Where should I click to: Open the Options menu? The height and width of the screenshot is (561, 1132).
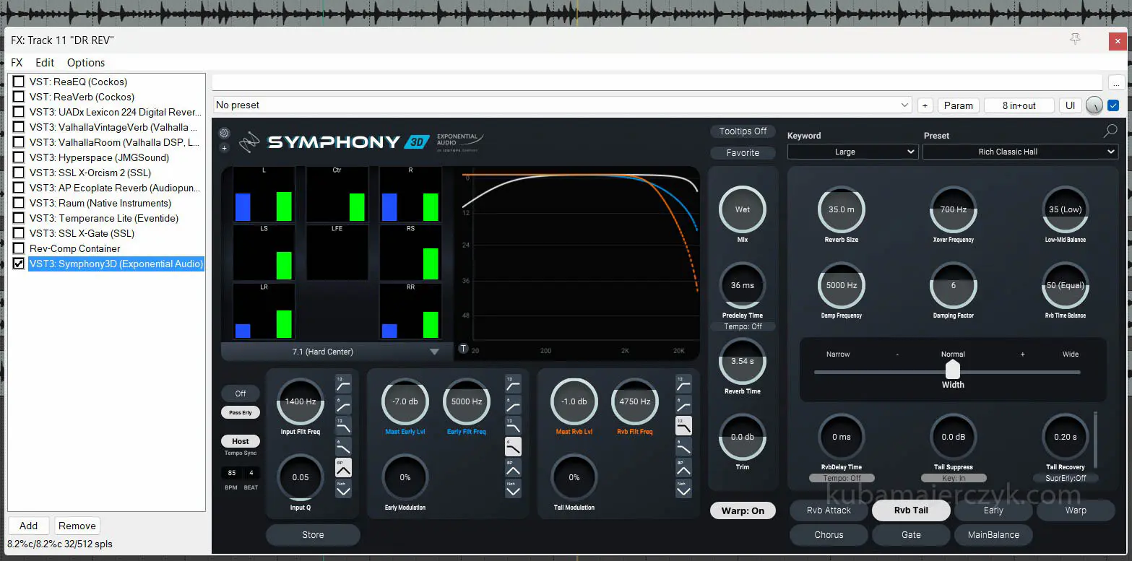(x=86, y=63)
